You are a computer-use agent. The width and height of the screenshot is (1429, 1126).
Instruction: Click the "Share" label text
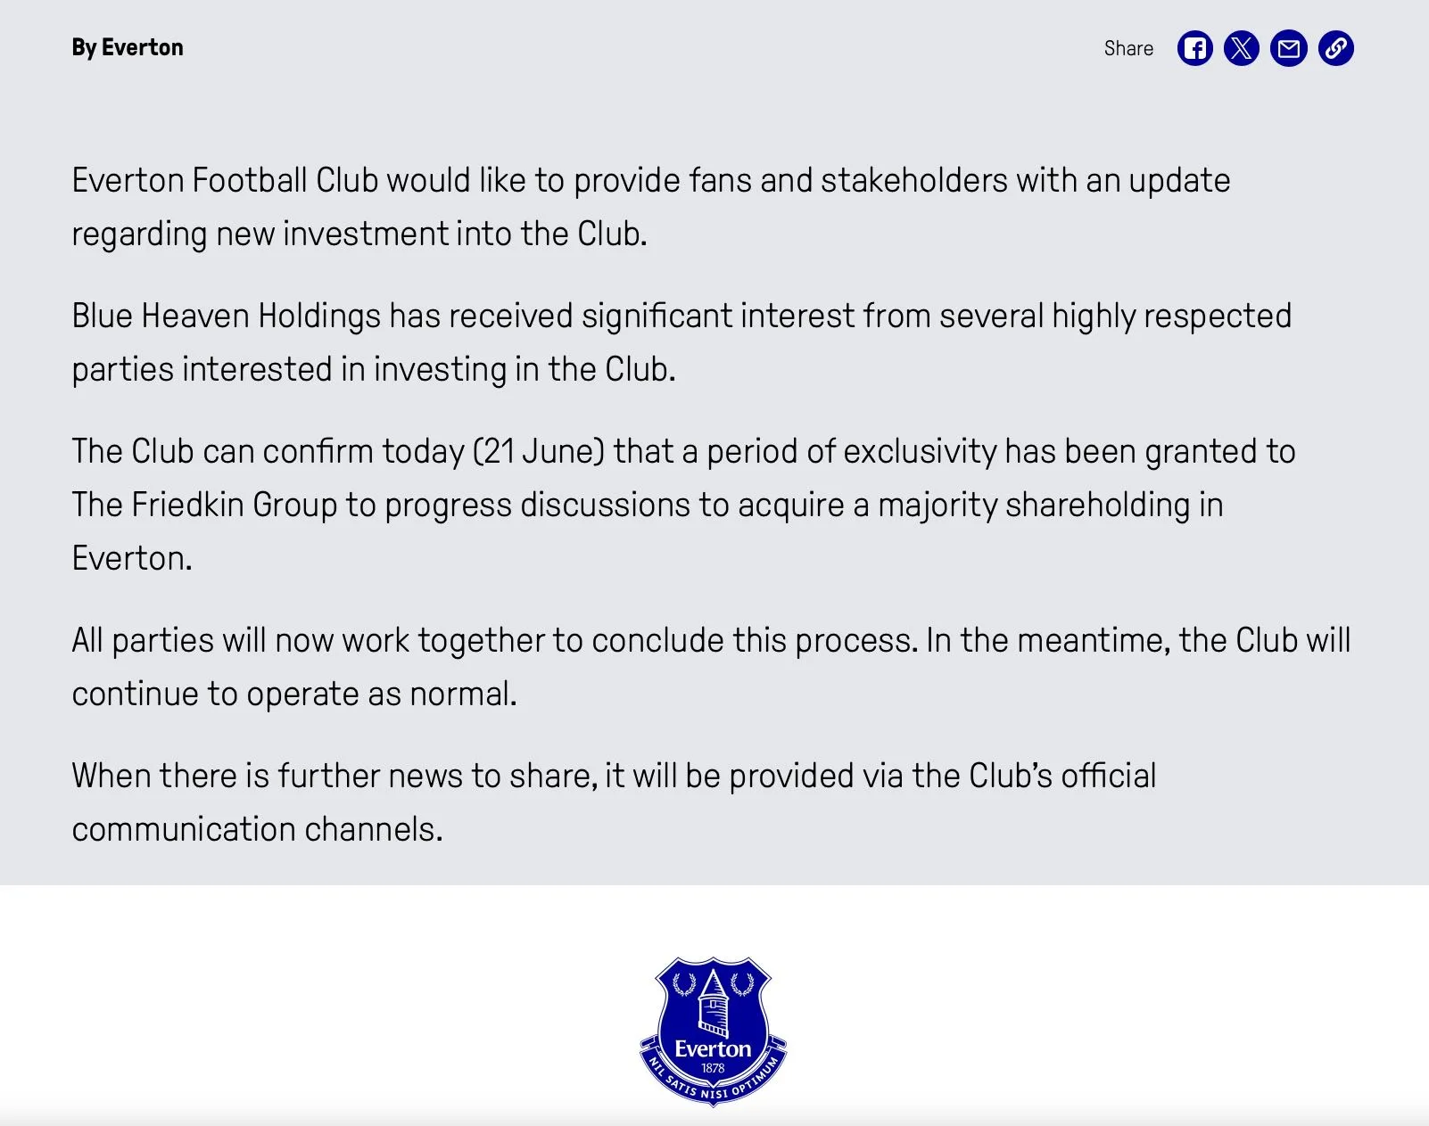(x=1128, y=49)
